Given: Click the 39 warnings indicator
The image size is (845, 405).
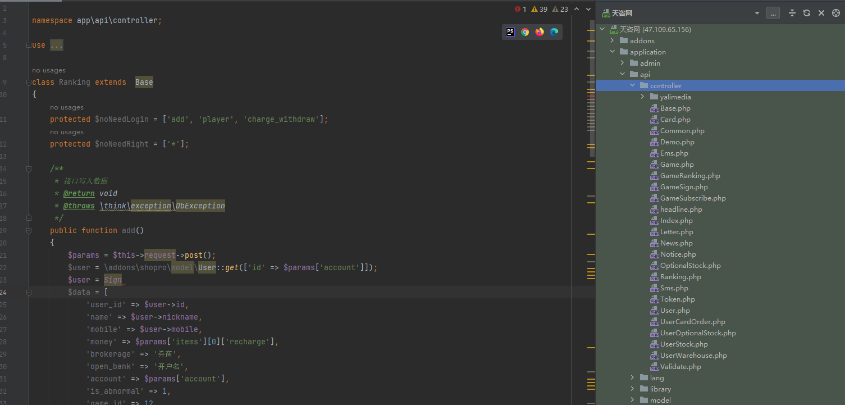Looking at the screenshot, I should [x=539, y=9].
